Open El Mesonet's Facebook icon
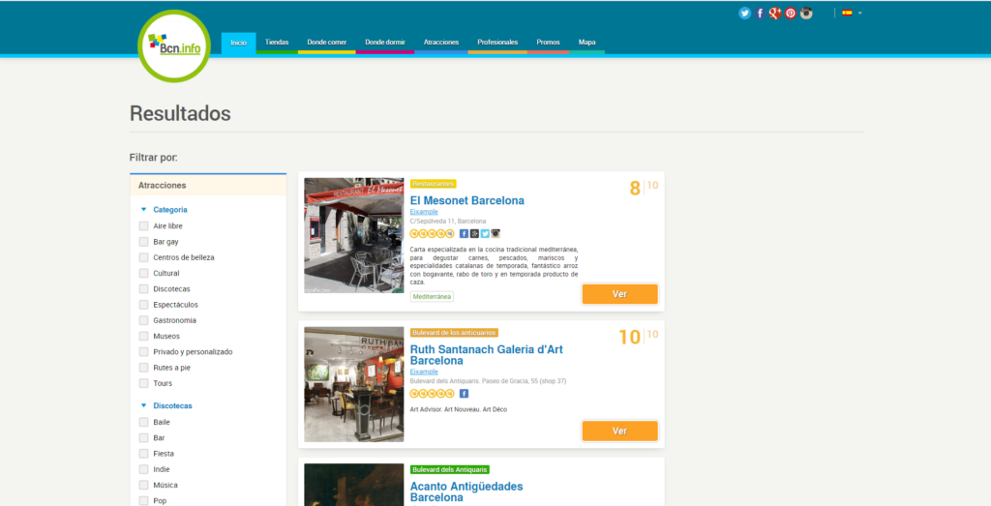Image resolution: width=991 pixels, height=506 pixels. coord(464,234)
